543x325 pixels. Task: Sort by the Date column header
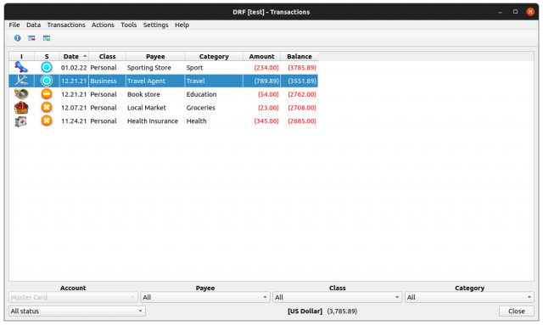74,57
